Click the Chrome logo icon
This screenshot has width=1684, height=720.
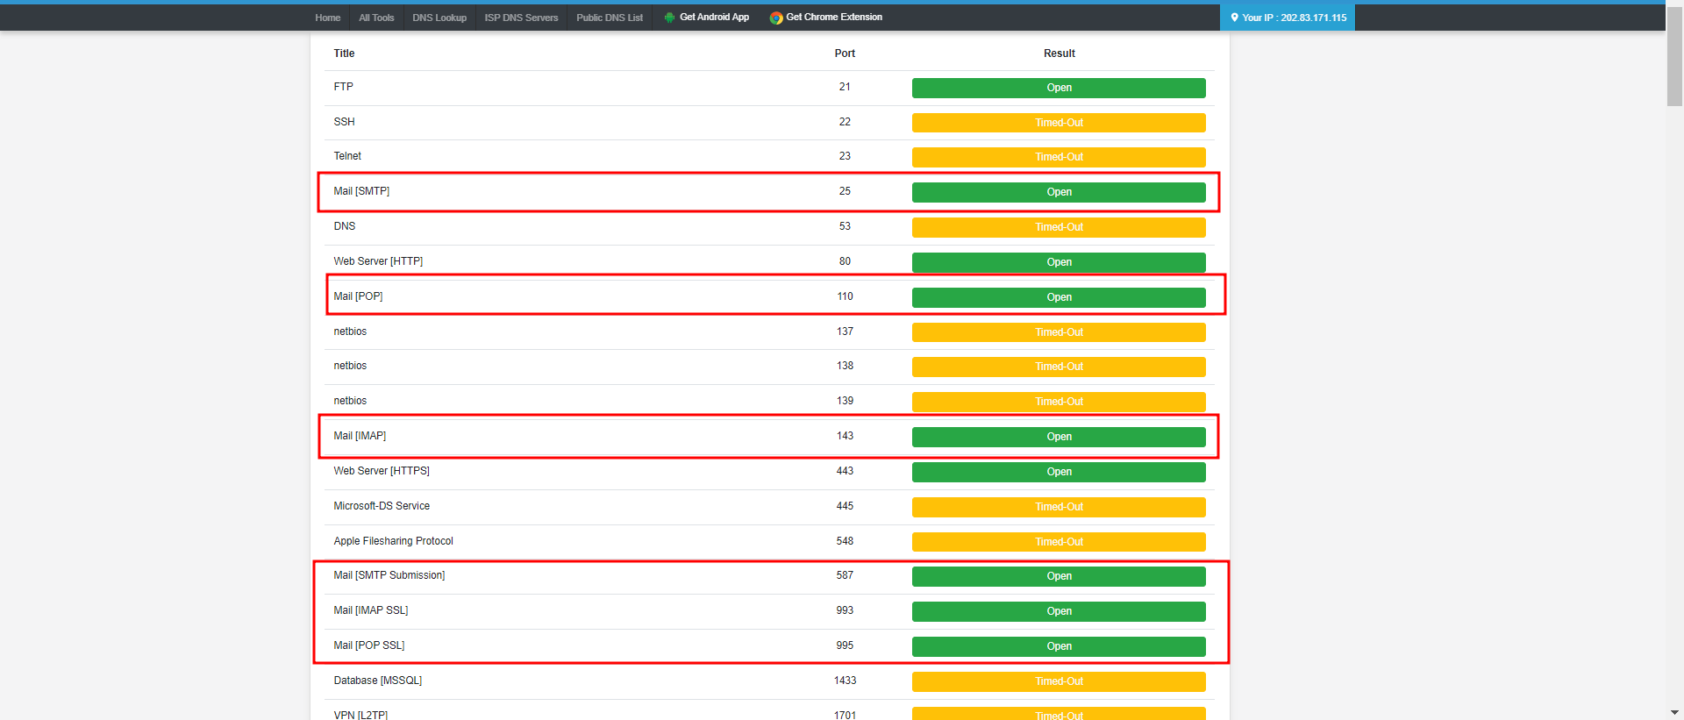click(776, 18)
